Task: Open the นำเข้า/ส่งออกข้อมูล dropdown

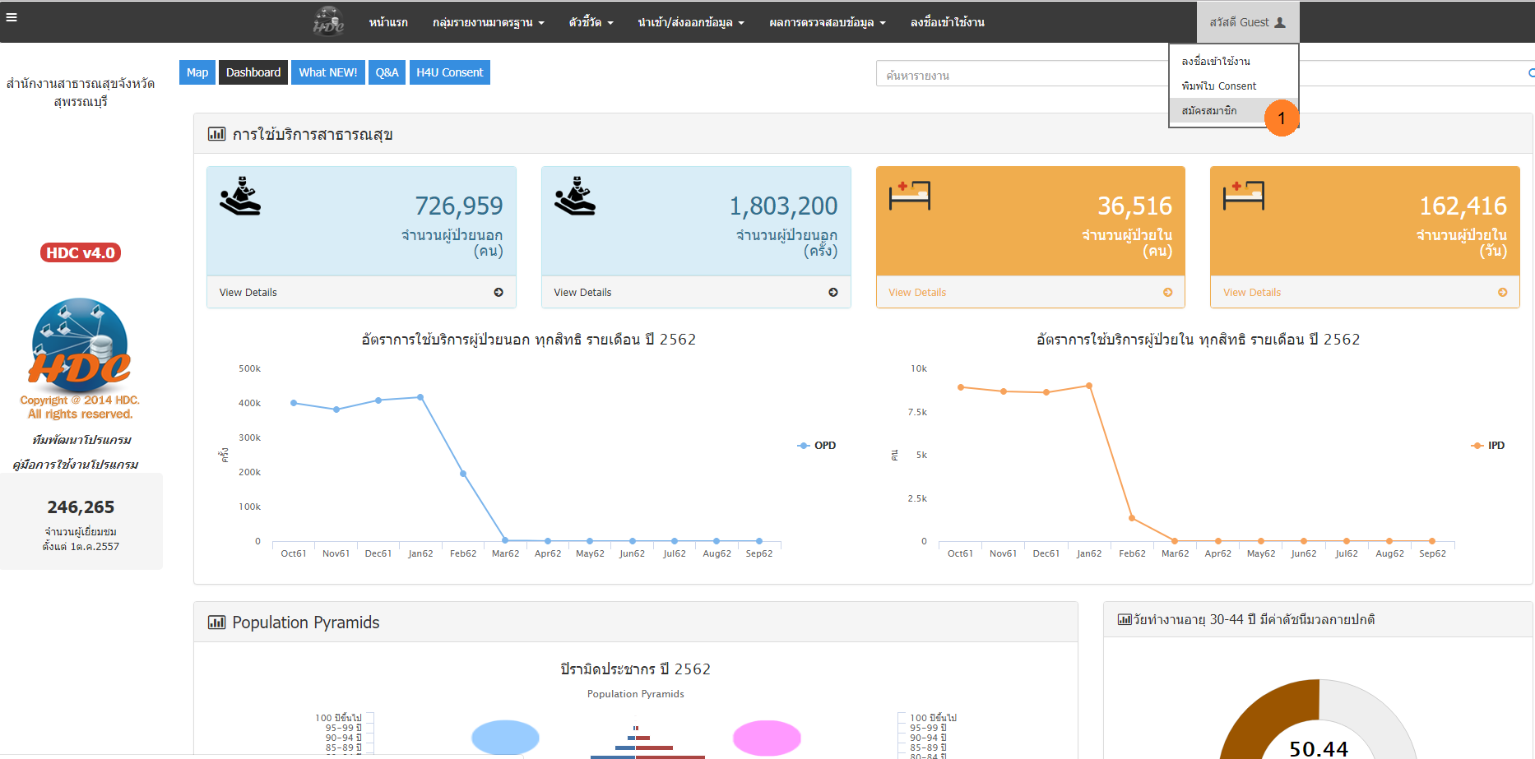Action: 690,22
